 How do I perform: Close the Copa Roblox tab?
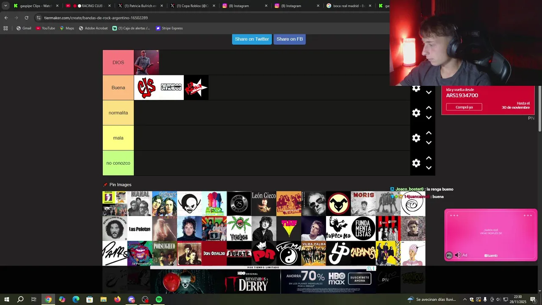(x=214, y=6)
